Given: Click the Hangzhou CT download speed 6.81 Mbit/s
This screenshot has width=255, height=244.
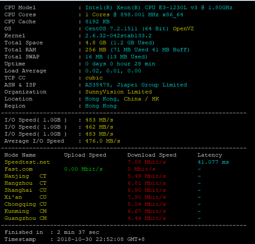Looking at the screenshot, I should [x=147, y=183].
